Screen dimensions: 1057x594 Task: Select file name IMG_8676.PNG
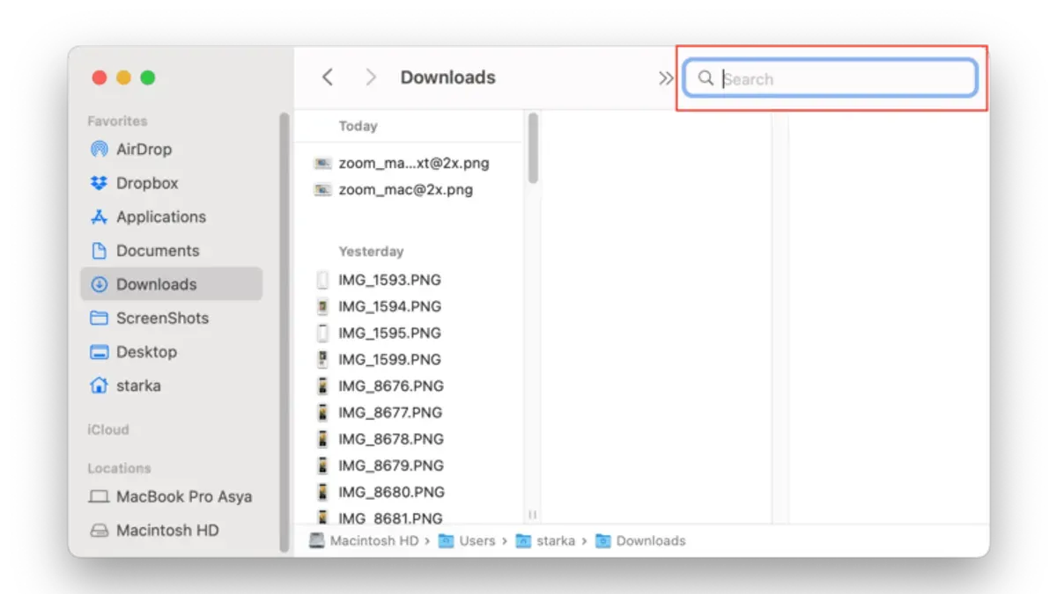(391, 385)
